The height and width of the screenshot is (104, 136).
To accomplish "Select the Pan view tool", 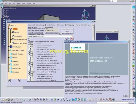I will pyautogui.click(x=58, y=99).
